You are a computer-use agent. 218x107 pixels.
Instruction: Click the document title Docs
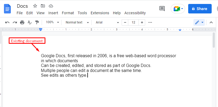click(22, 6)
